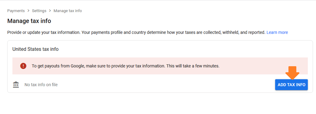Go to the Settings breadcrumb

tap(39, 11)
